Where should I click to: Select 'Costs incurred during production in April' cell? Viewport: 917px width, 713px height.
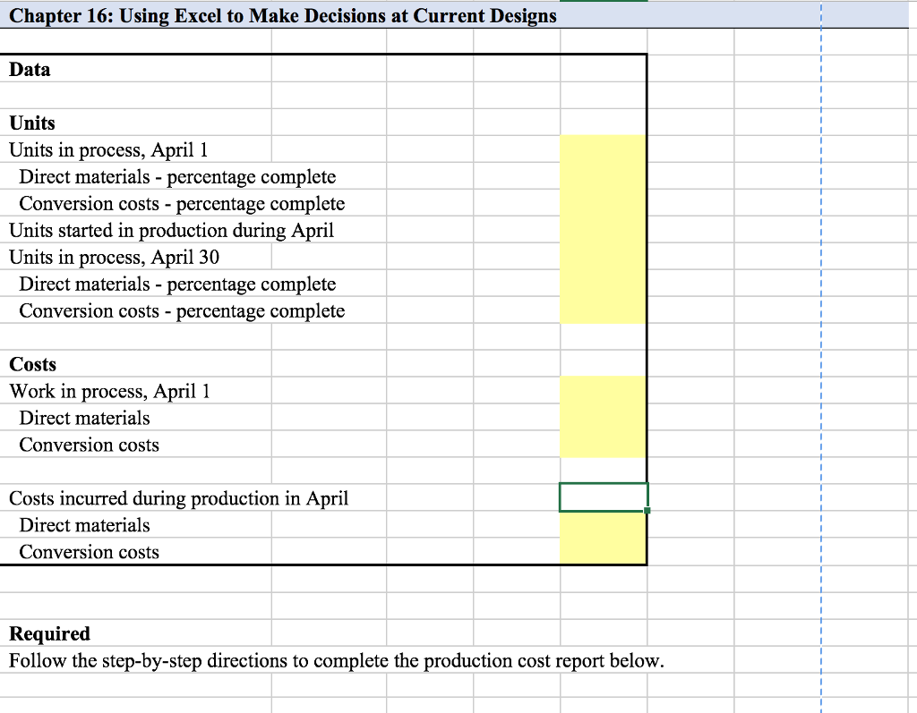178,498
